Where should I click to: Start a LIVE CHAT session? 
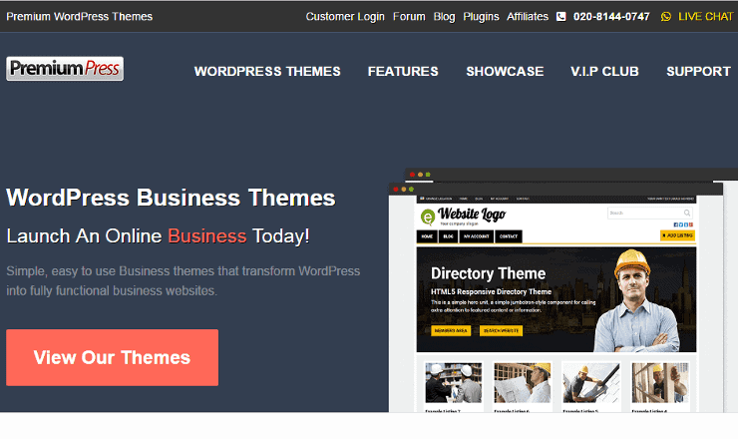[705, 17]
